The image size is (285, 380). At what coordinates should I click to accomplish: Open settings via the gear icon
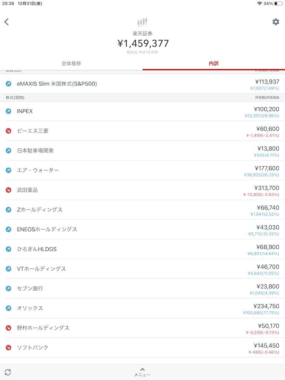276,22
